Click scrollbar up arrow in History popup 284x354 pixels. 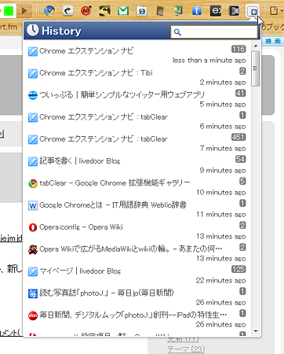click(256, 46)
